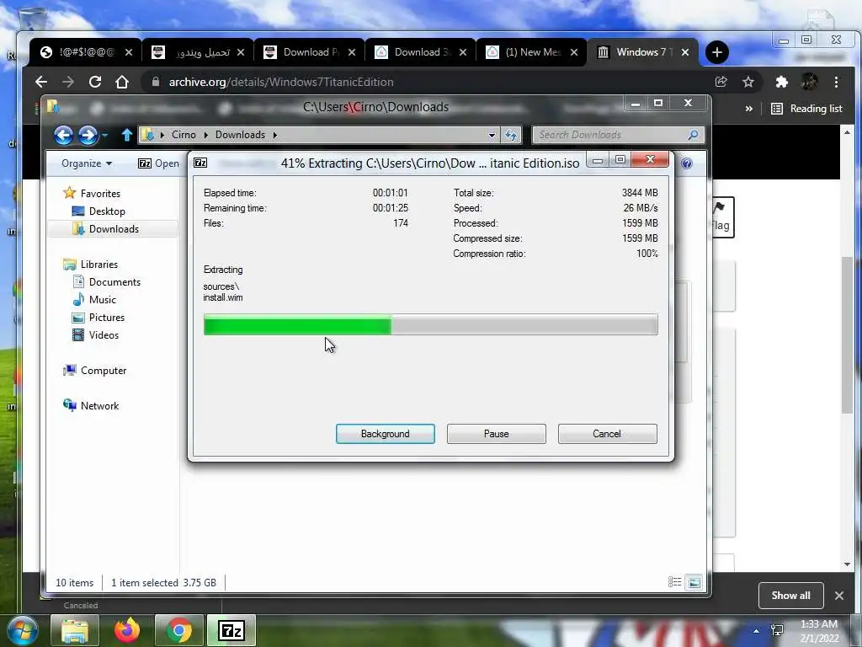Select Computer in navigation pane

point(104,371)
